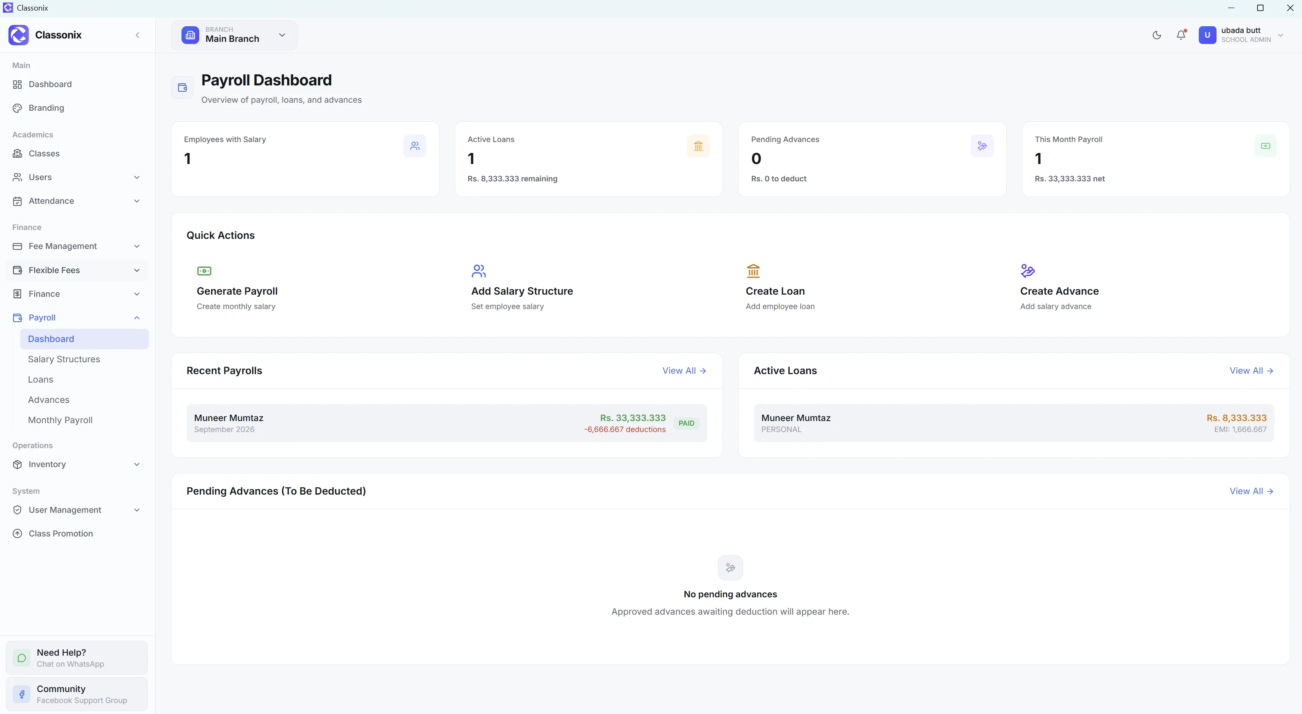Expand the User Management chevron
Screen dimensions: 1302x714
click(x=137, y=510)
